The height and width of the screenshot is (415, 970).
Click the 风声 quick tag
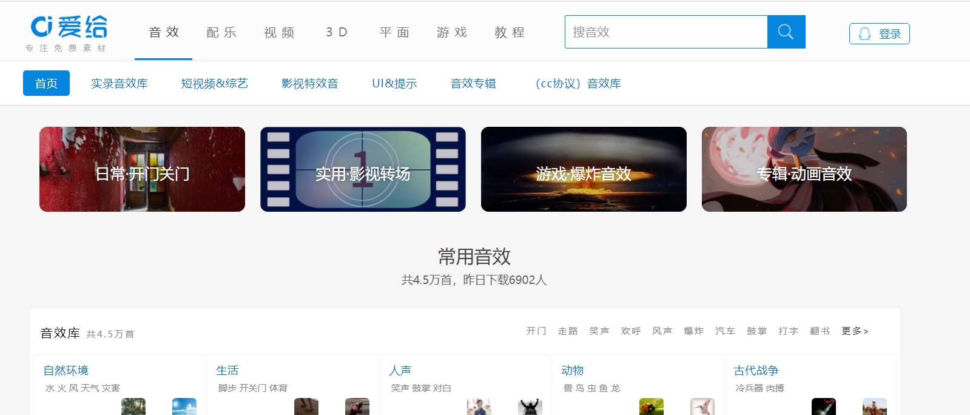[662, 331]
